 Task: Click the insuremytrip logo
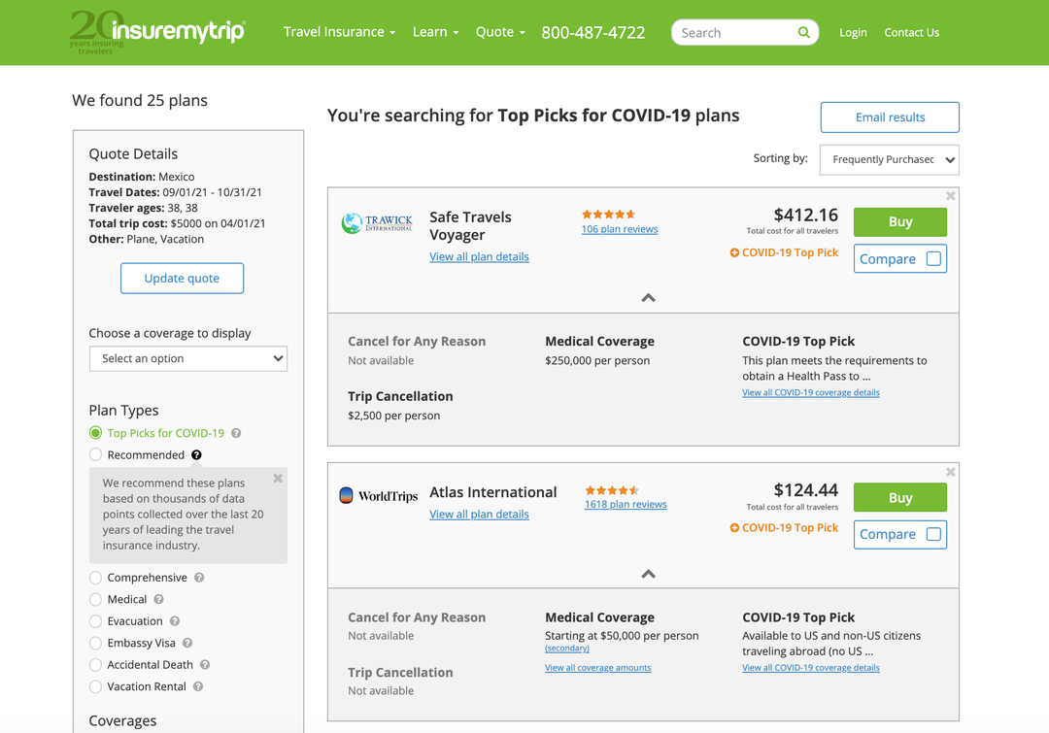pyautogui.click(x=156, y=32)
